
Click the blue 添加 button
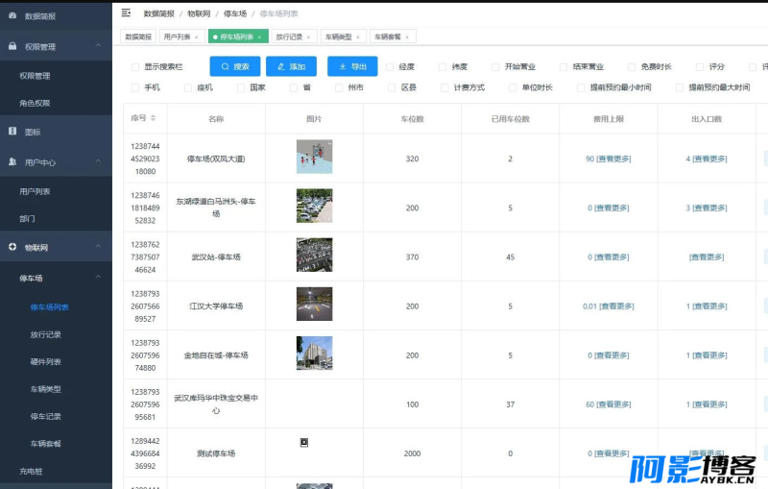click(292, 66)
